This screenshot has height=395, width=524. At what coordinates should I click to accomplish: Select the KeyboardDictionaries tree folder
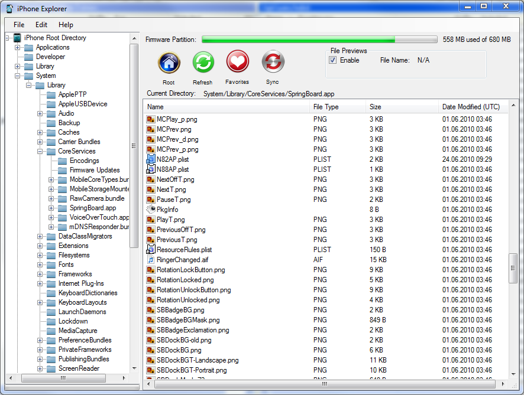pyautogui.click(x=88, y=293)
